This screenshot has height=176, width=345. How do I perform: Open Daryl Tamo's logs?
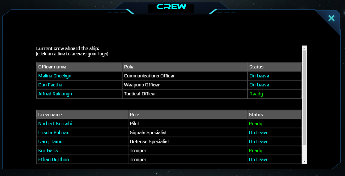pos(169,141)
